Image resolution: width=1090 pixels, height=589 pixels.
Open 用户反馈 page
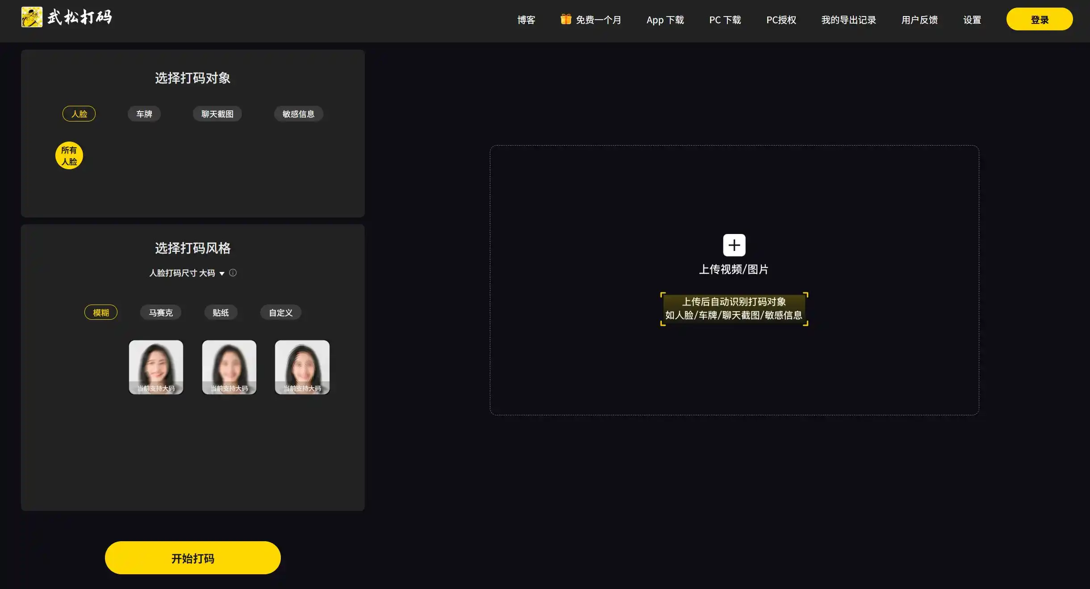[x=919, y=20]
